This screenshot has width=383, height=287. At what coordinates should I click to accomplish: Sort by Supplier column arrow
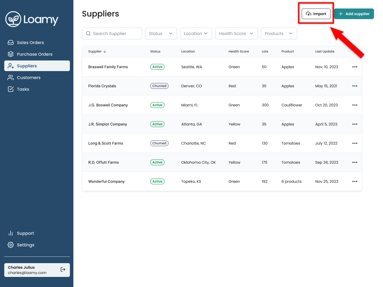click(x=105, y=51)
